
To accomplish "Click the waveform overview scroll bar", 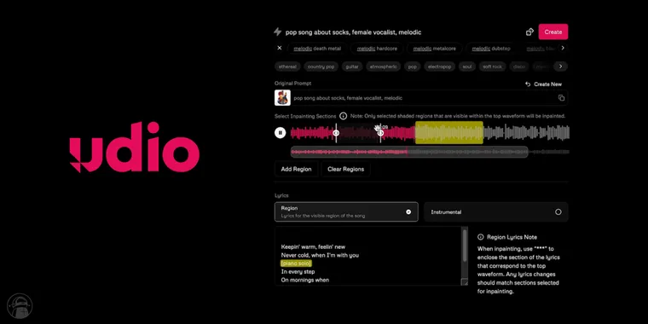I will [409, 152].
